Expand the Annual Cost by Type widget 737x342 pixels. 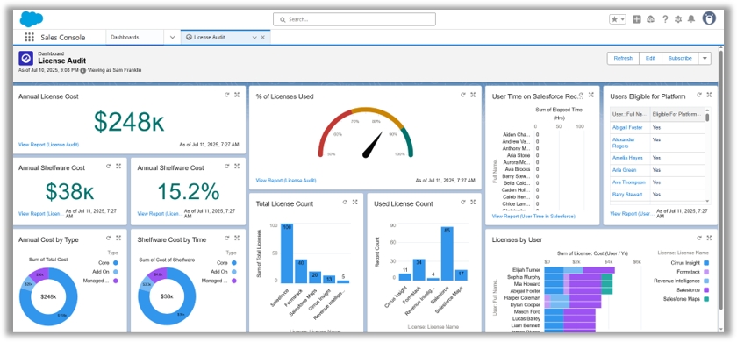tap(118, 239)
